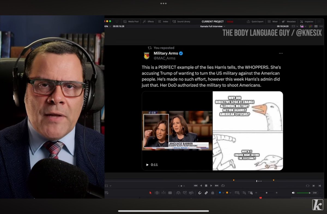Select the Blade Edit tool
327x214 pixels.
pyautogui.click(x=170, y=193)
